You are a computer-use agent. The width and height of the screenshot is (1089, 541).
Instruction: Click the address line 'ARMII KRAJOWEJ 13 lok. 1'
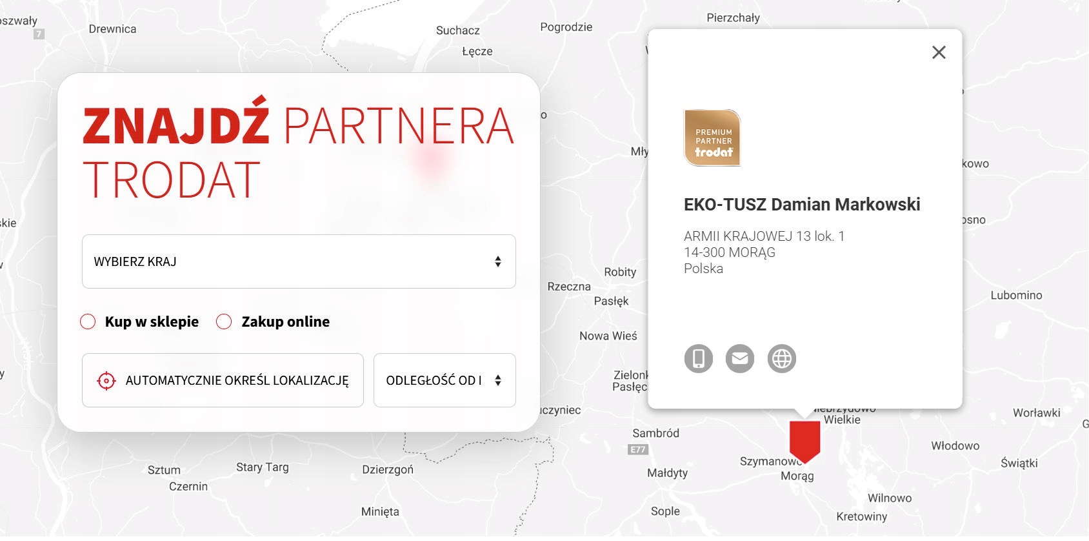point(764,236)
